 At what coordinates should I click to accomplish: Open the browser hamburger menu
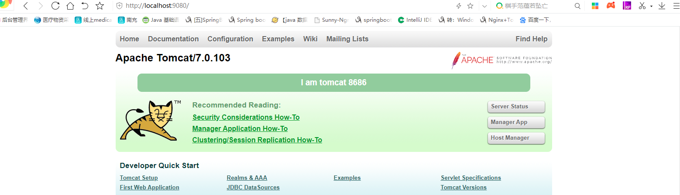click(x=677, y=6)
